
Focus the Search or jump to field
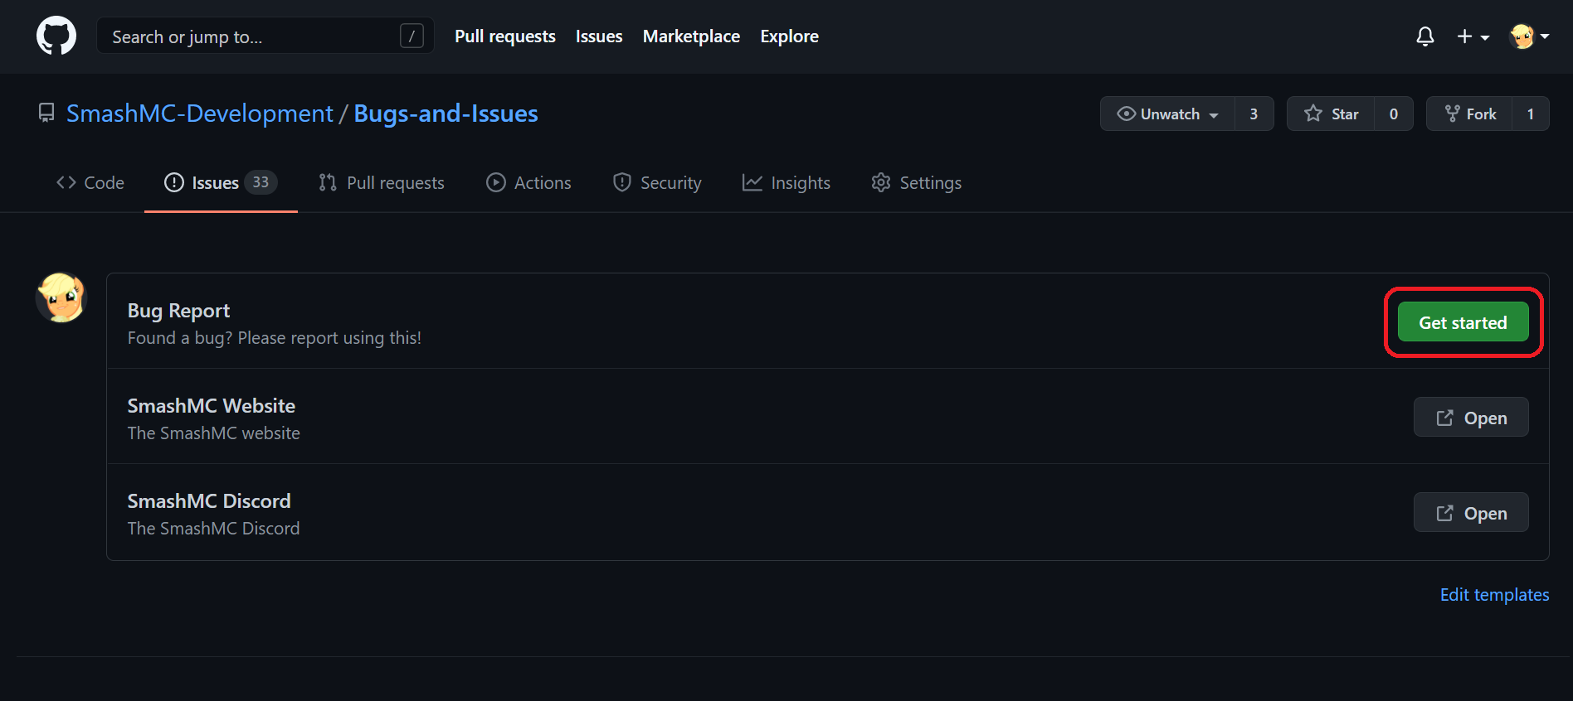[x=265, y=36]
